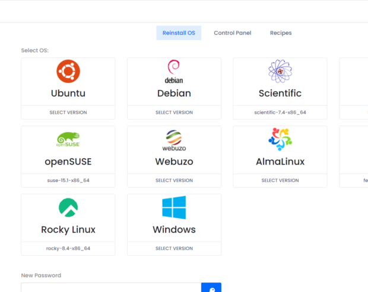Select the Debian swirl logo
Screen dimensions: 368x292
tap(174, 72)
